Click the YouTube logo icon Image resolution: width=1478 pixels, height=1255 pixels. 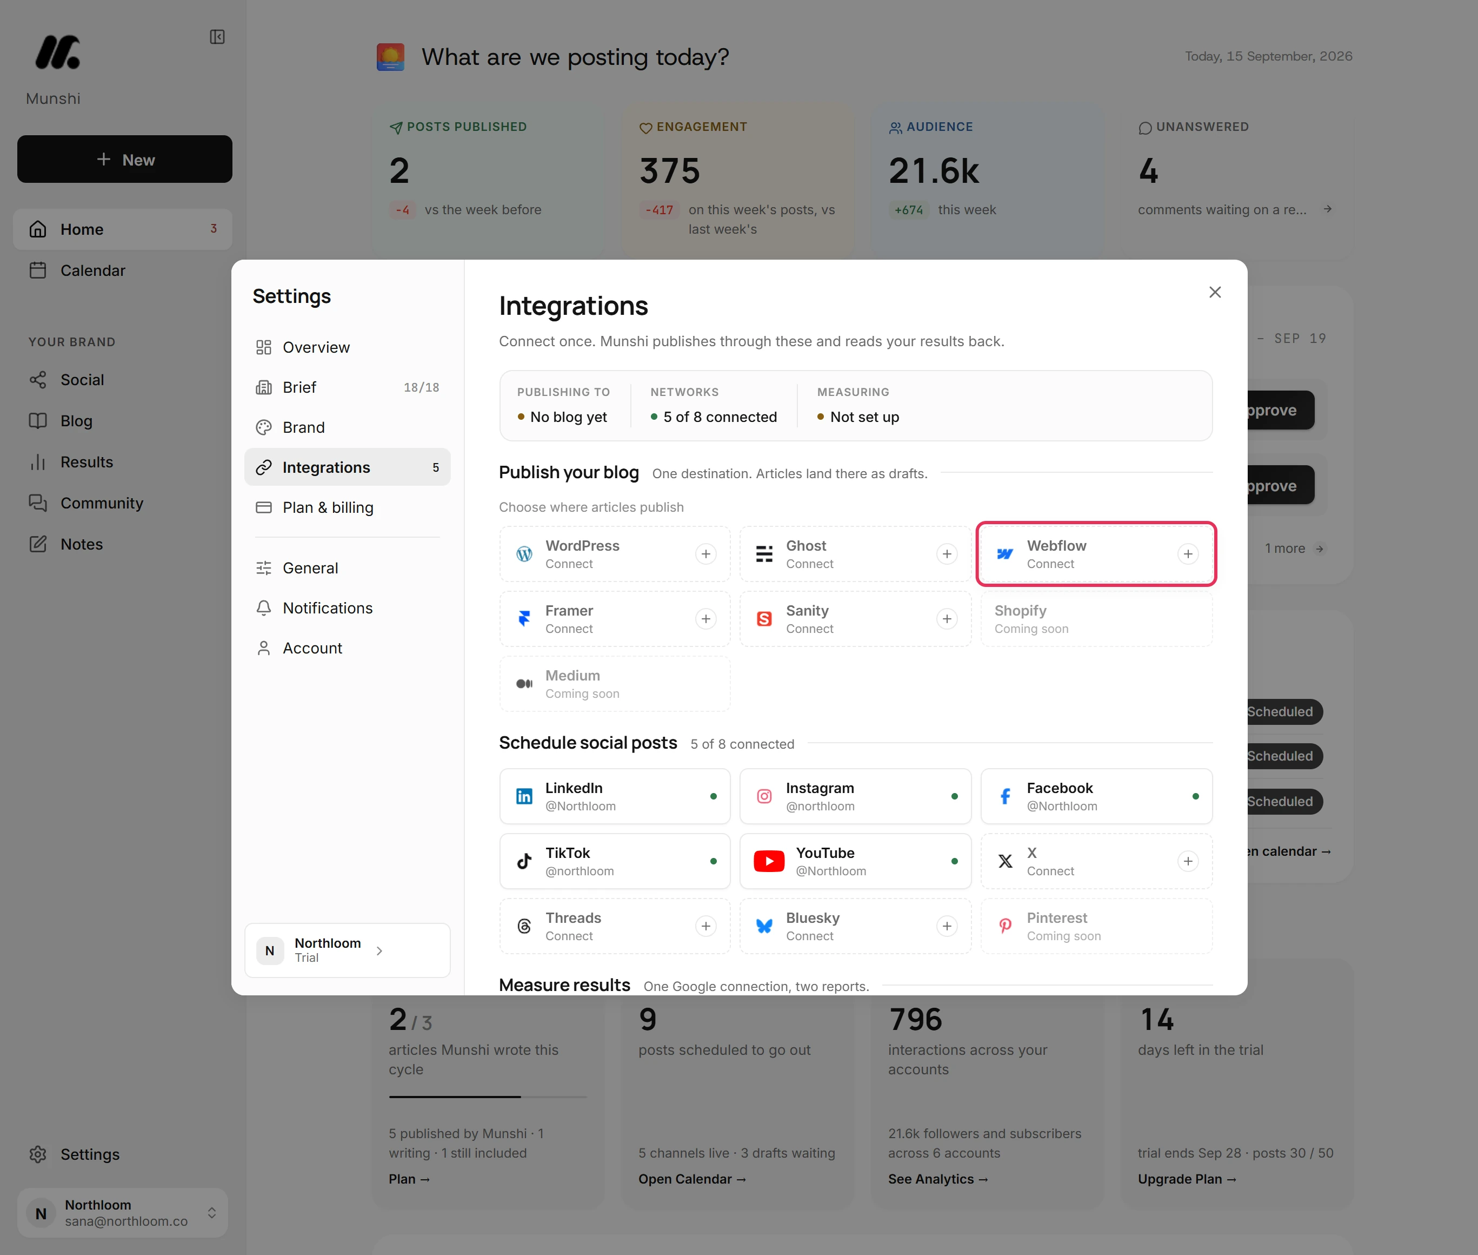769,862
